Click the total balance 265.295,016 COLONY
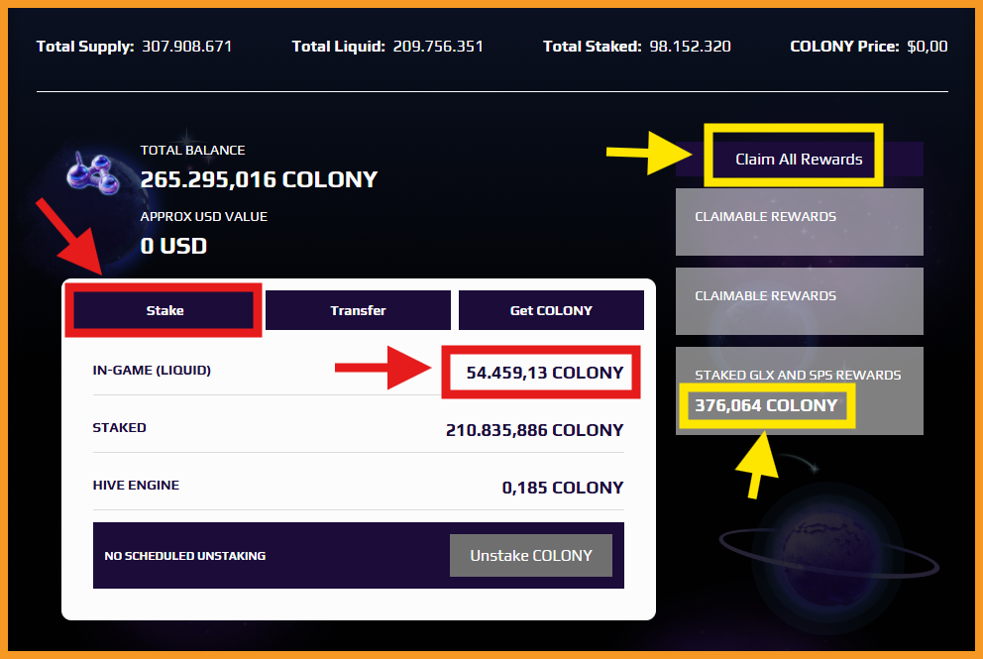The image size is (983, 659). coord(259,180)
